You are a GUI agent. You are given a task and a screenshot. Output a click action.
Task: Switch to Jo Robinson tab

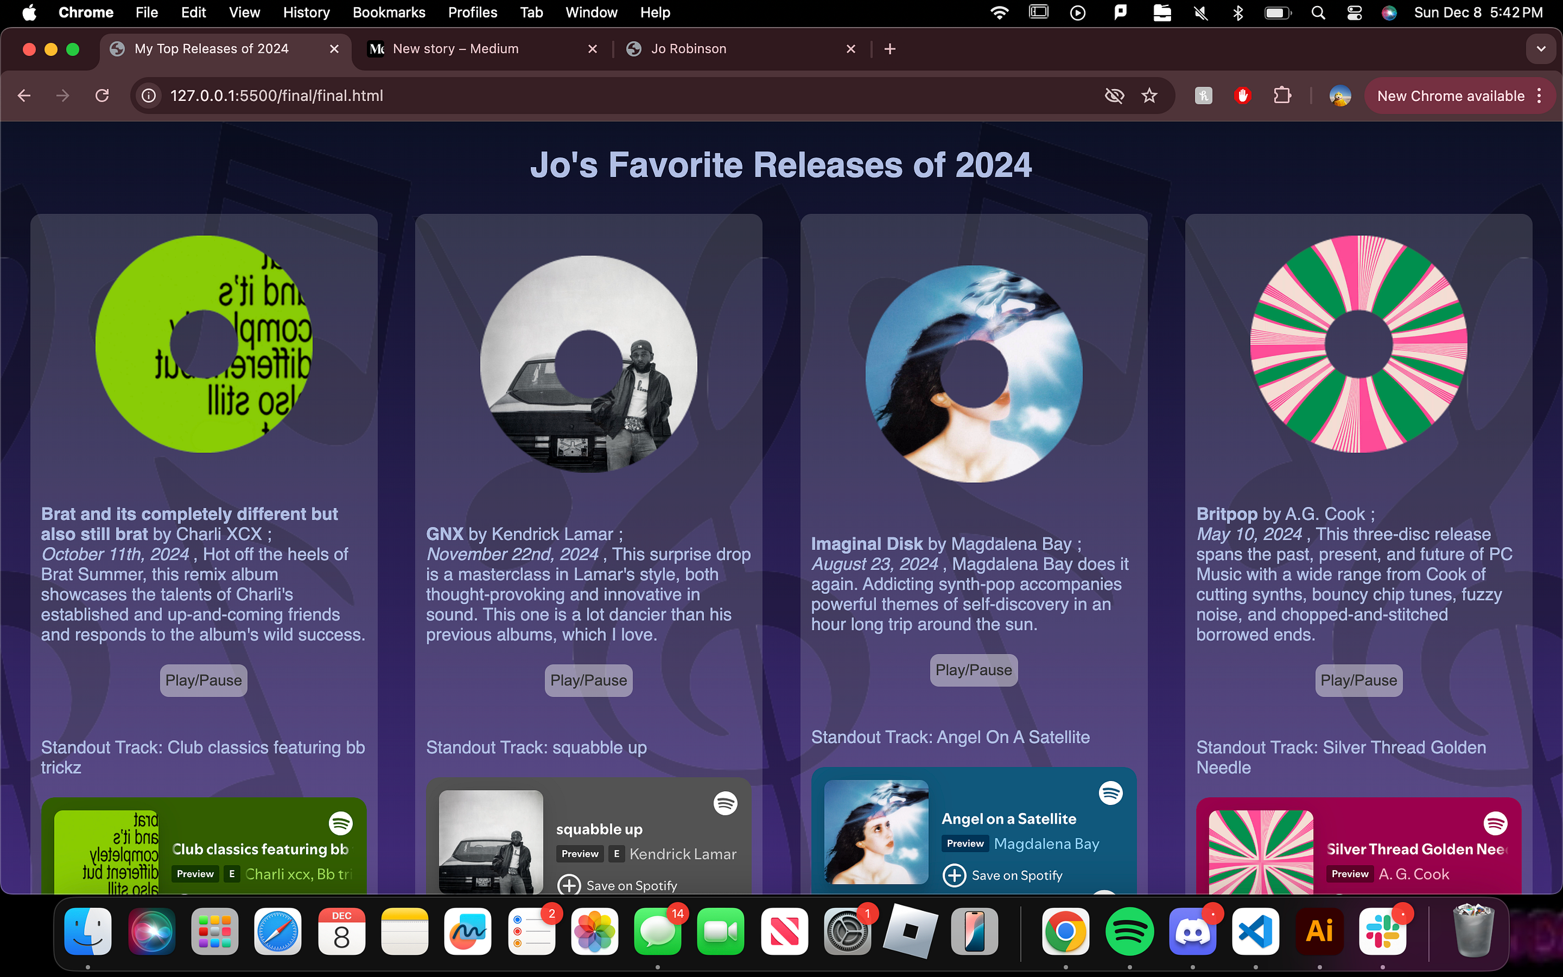pyautogui.click(x=739, y=49)
